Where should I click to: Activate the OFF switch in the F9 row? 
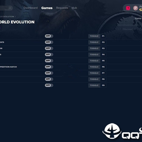[x=49, y=85]
